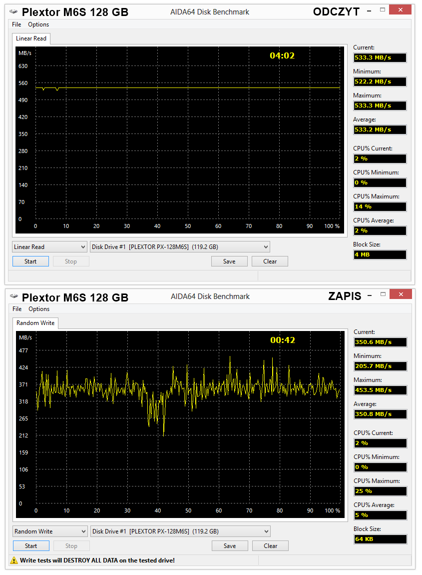Click the 04:02 elapsed timer

click(x=282, y=55)
